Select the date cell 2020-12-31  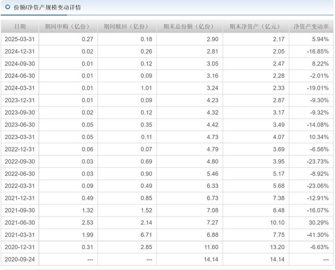pos(20,247)
